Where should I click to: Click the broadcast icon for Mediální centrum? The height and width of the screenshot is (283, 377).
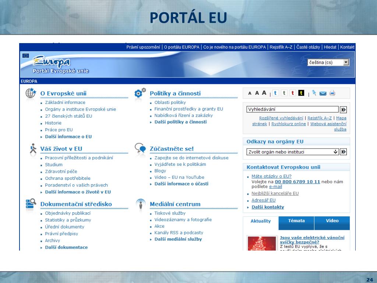[x=141, y=204]
